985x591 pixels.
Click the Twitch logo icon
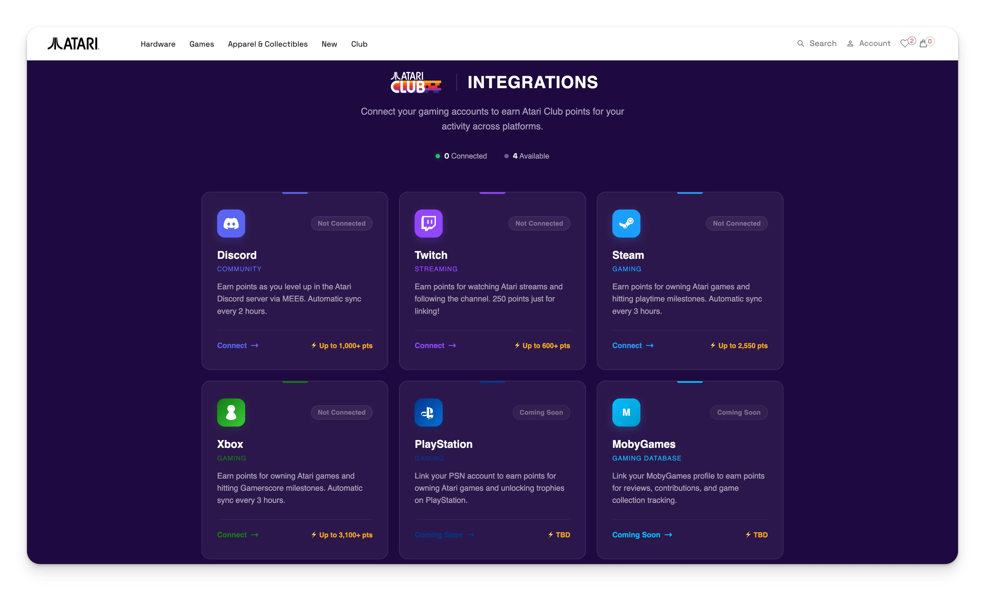[x=428, y=224]
